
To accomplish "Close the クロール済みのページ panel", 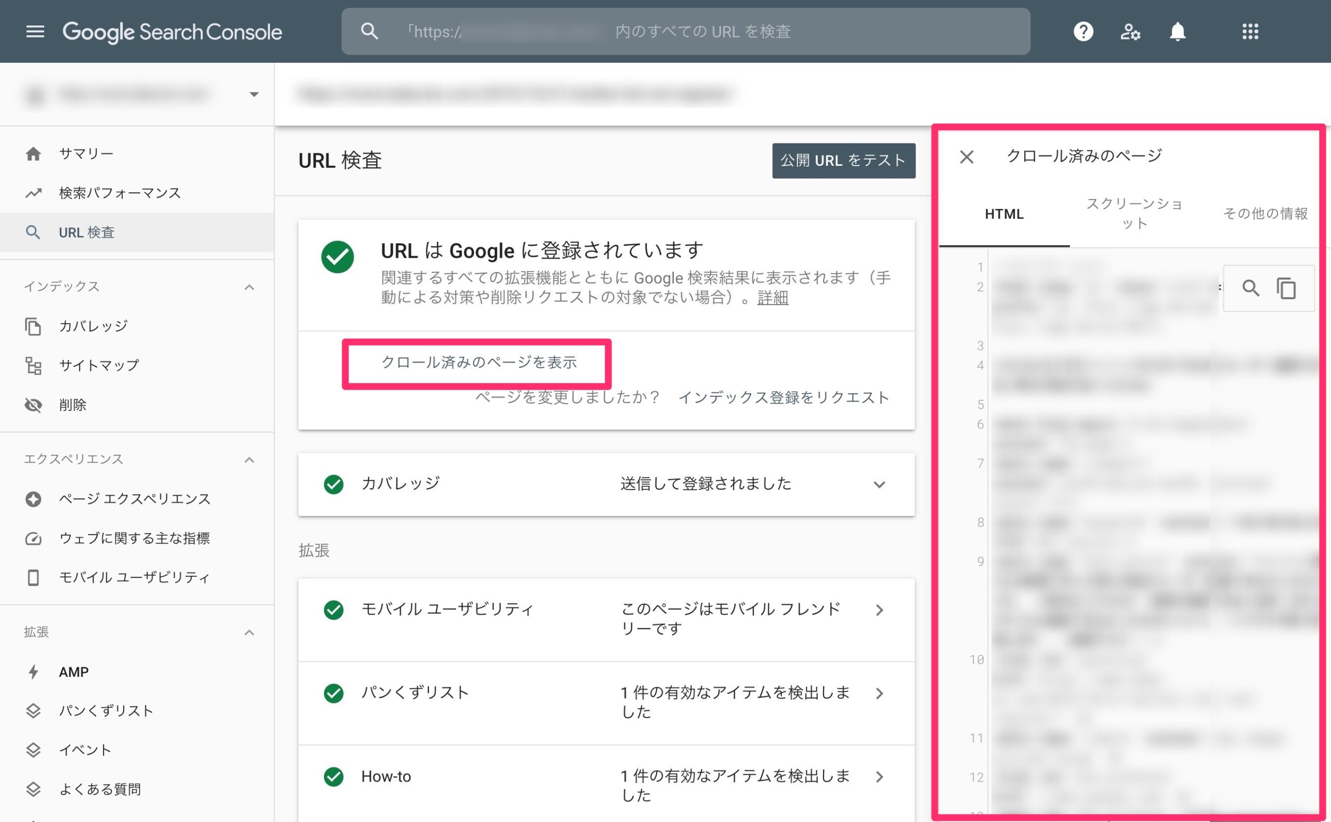I will click(967, 157).
